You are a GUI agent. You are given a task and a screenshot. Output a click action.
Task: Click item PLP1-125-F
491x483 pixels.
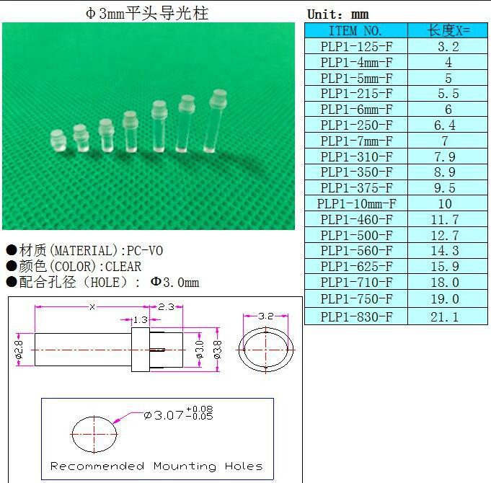point(356,46)
